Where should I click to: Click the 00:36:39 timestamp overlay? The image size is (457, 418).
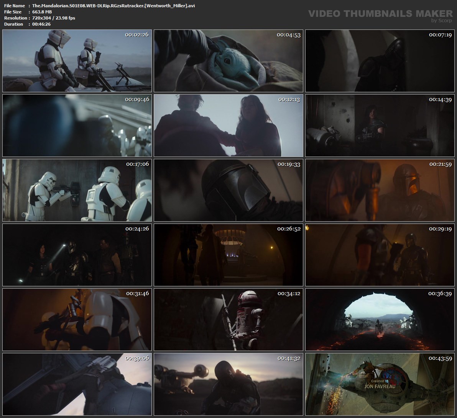click(x=440, y=294)
